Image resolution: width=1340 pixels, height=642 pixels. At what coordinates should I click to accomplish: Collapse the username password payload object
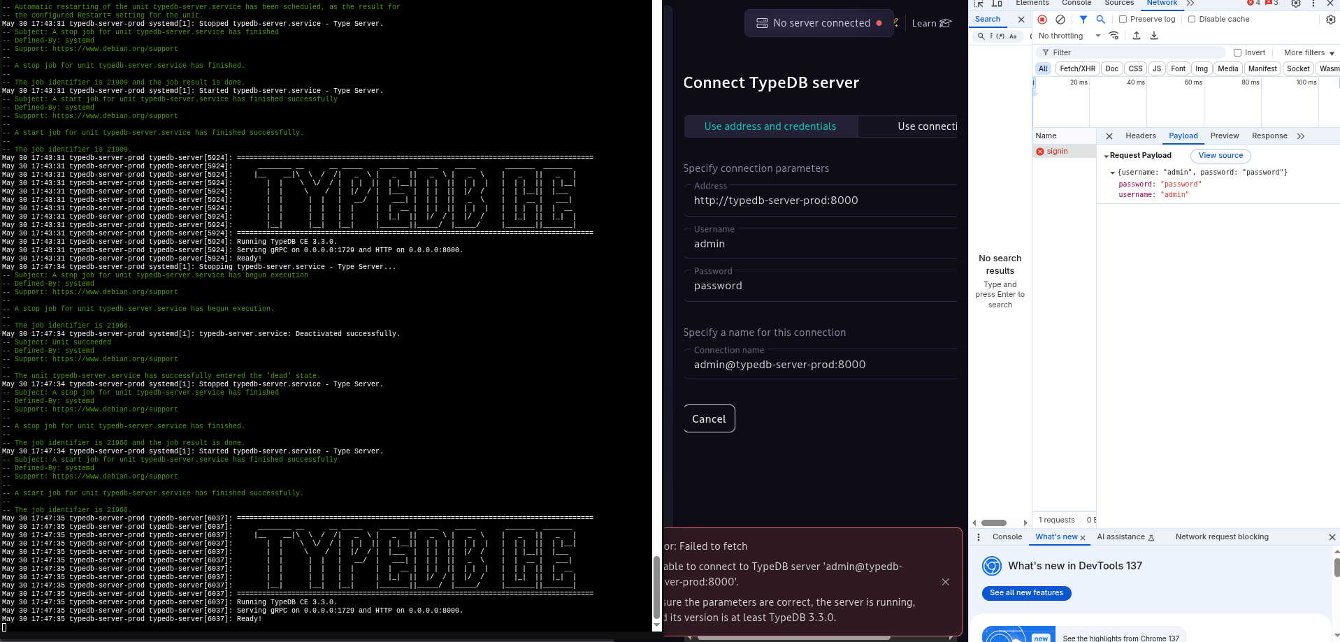pos(1112,173)
